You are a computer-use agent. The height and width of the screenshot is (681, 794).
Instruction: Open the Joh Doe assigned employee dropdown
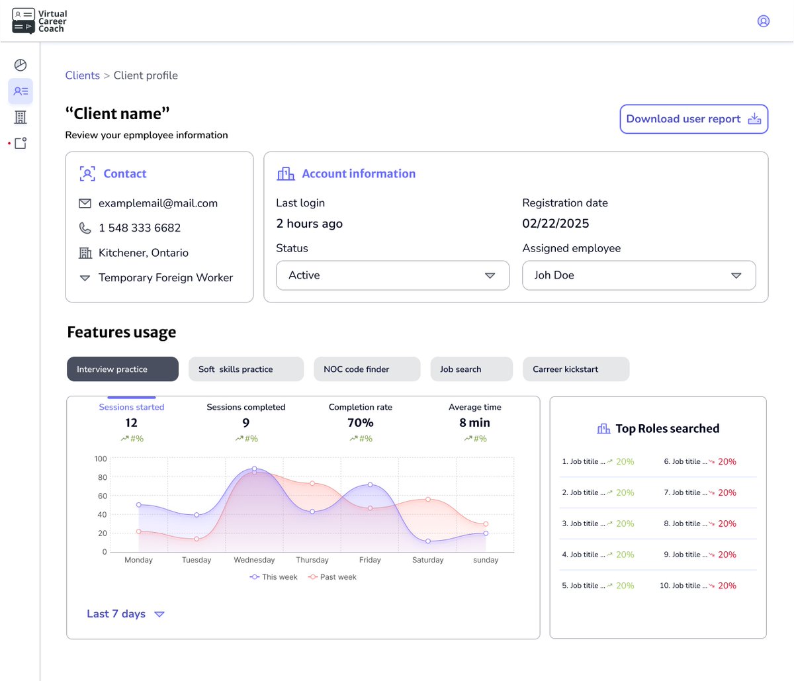pyautogui.click(x=639, y=275)
